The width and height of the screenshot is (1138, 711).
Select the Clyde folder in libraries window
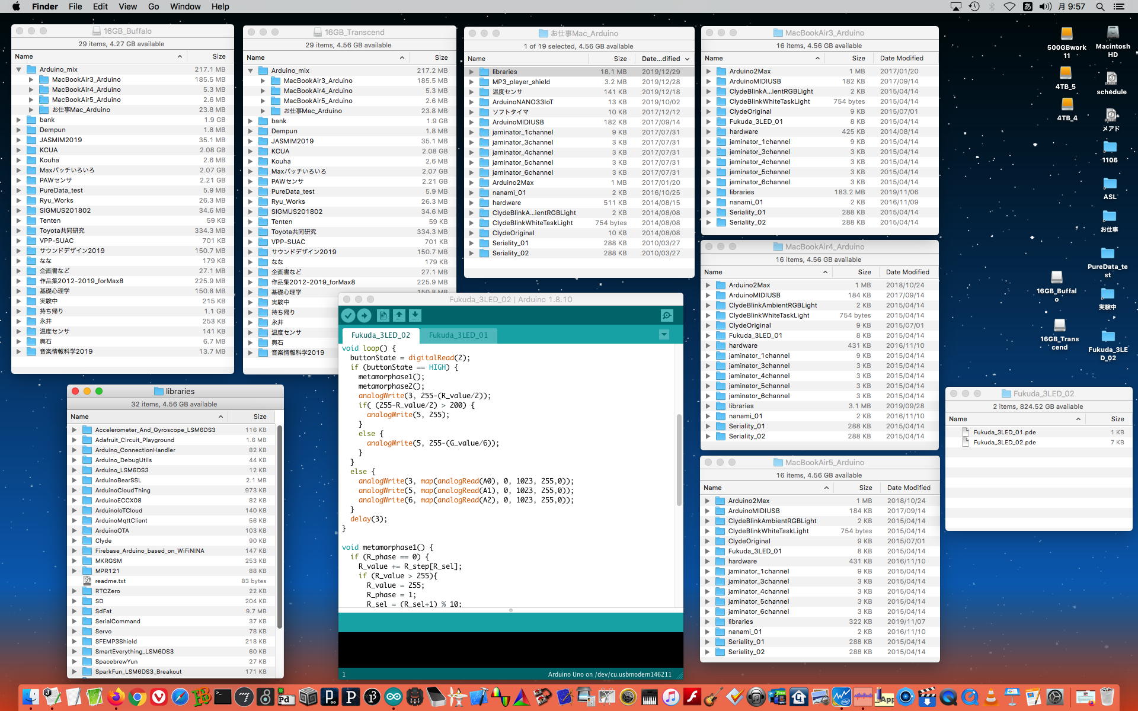point(103,540)
